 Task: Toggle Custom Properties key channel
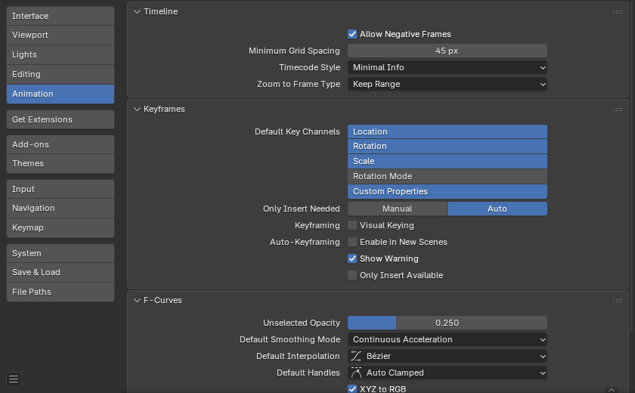(447, 191)
